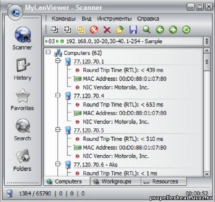Collapse the Computers (62) tree node

coord(48,52)
